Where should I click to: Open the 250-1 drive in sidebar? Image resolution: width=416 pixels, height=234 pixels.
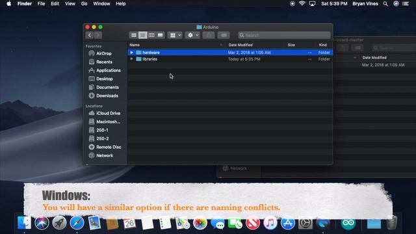(102, 130)
